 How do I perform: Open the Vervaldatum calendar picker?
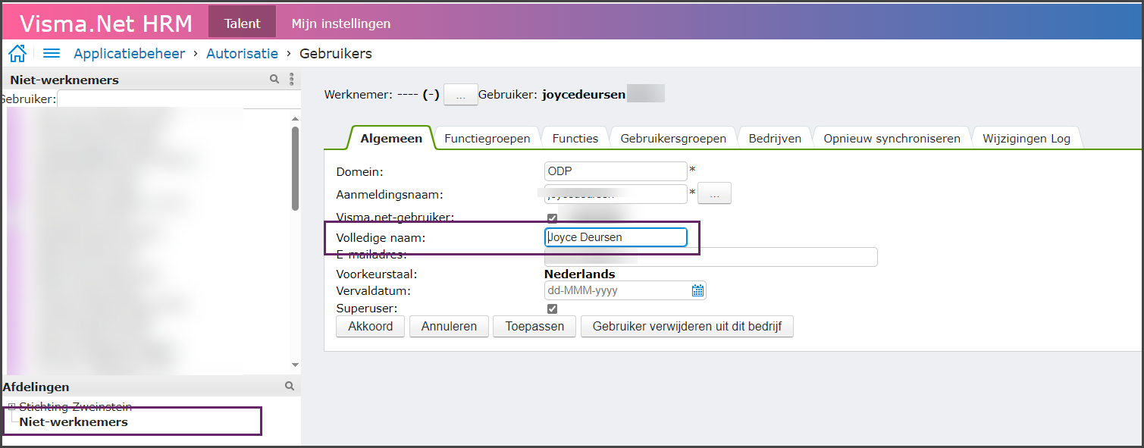pyautogui.click(x=697, y=290)
